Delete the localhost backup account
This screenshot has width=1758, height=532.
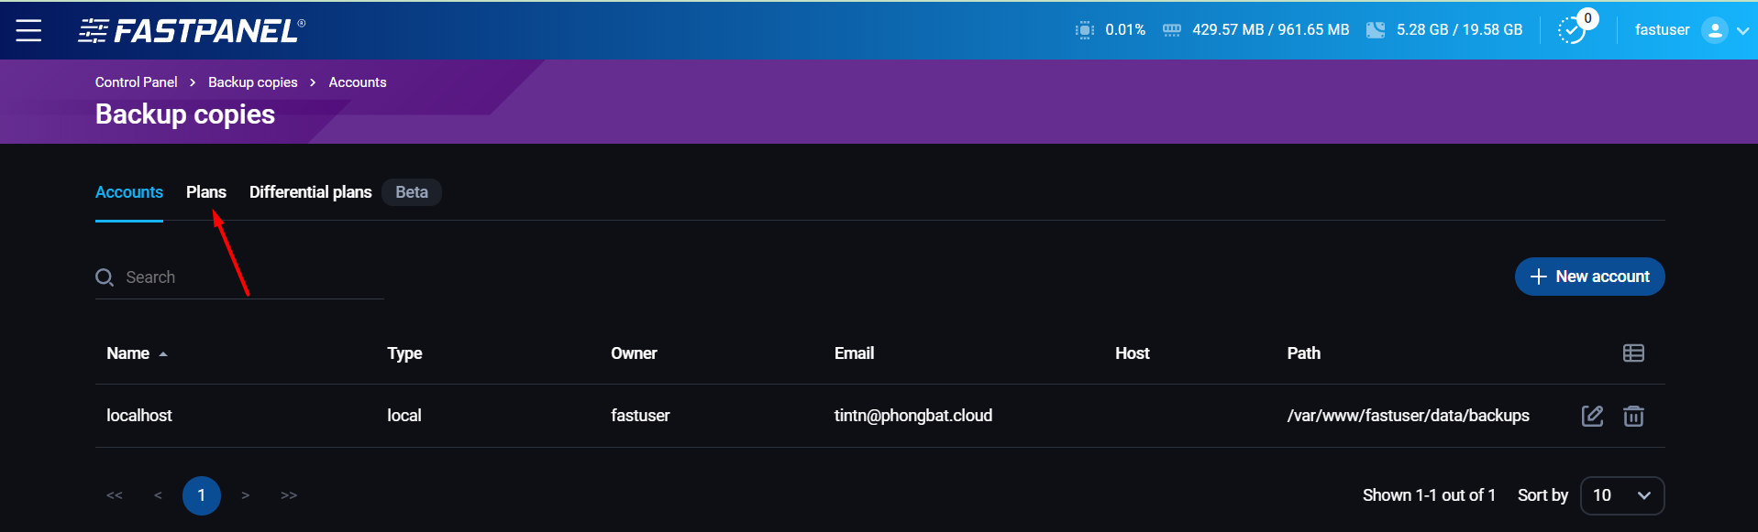[x=1633, y=416]
